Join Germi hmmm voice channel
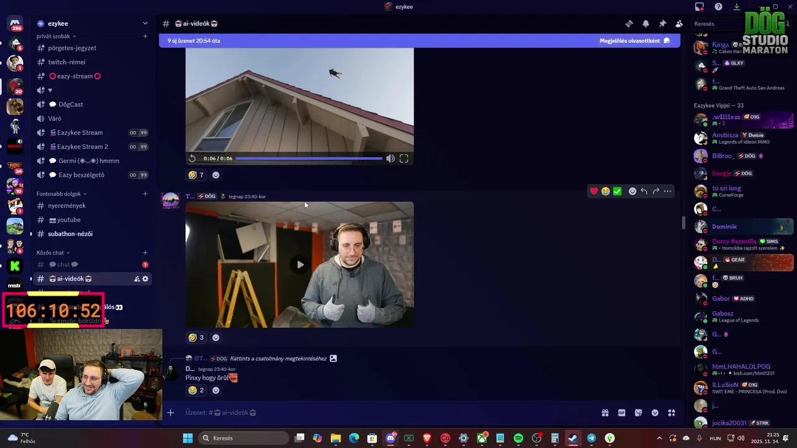 pyautogui.click(x=92, y=161)
